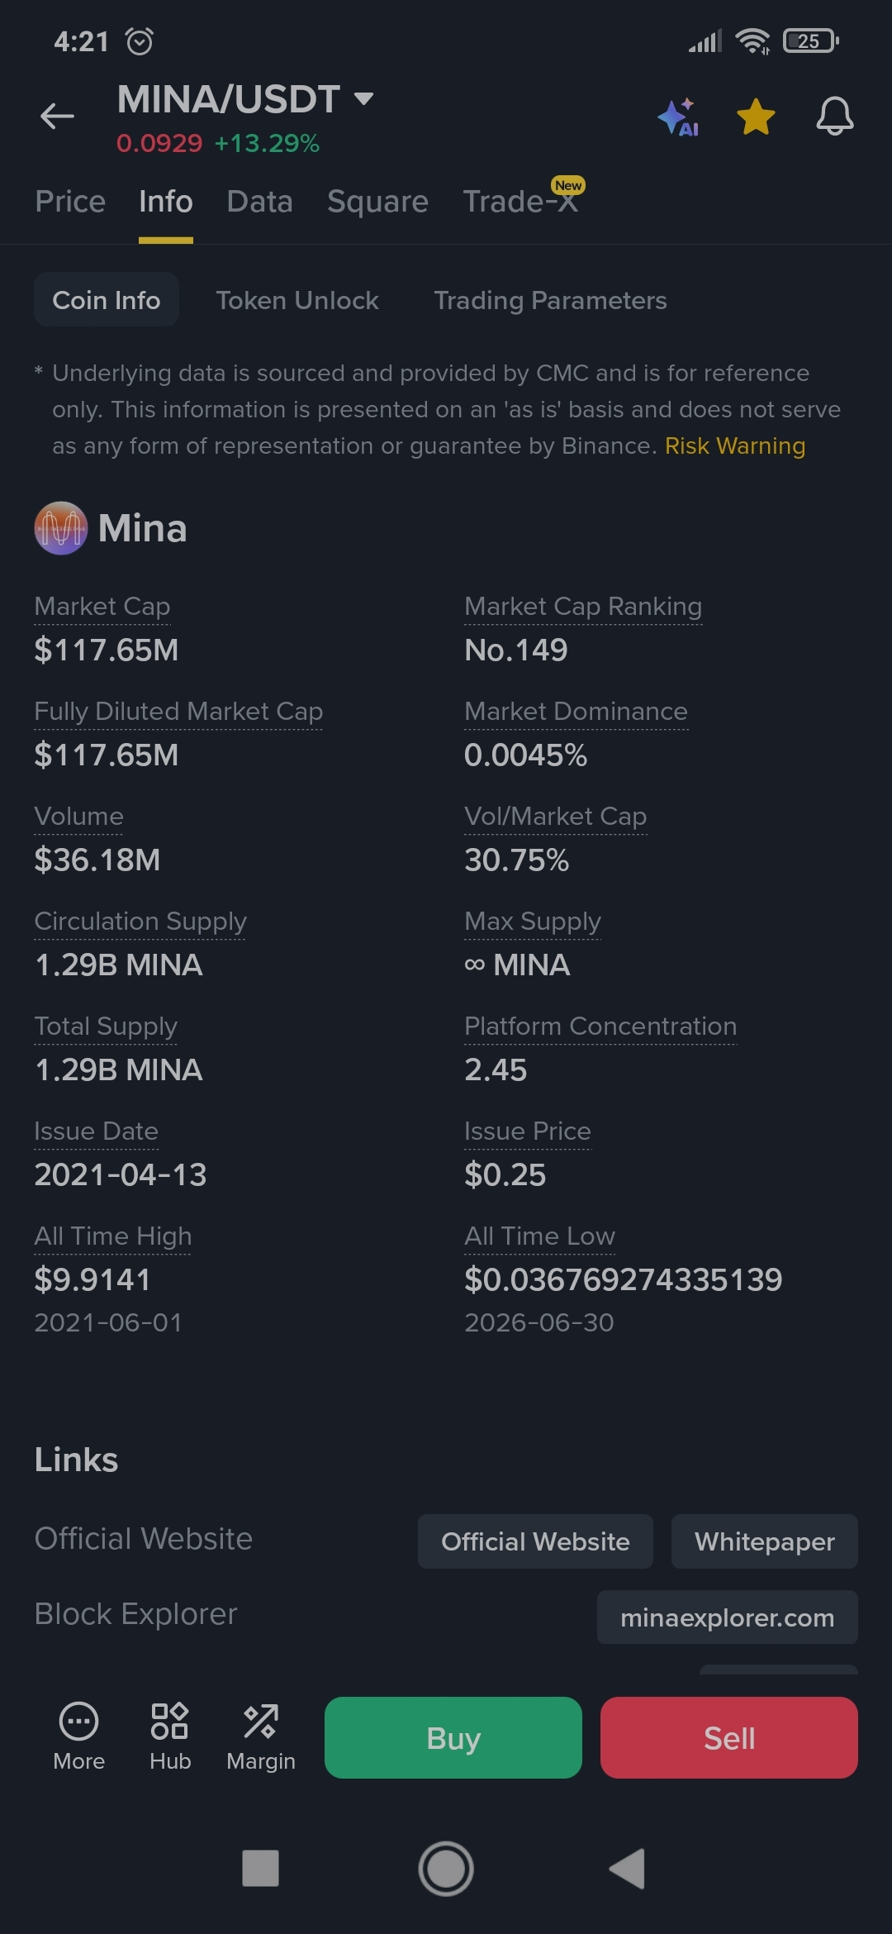Tap the back arrow icon
This screenshot has height=1934, width=892.
57,116
